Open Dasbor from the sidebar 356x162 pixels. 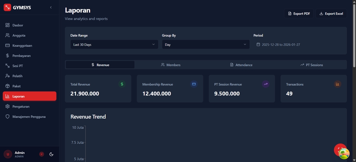tap(18, 25)
